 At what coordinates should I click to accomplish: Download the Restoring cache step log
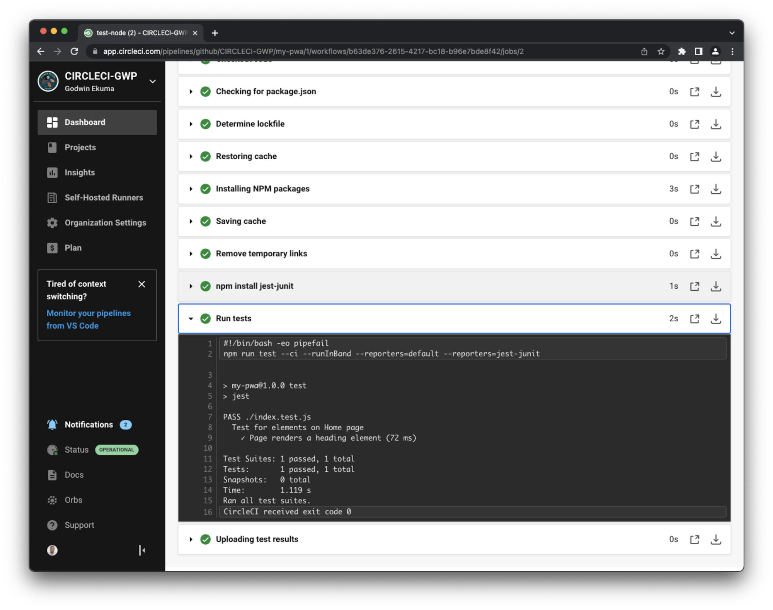(x=715, y=157)
